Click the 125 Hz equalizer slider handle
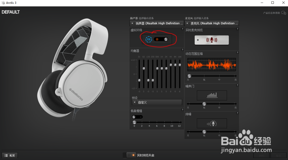The width and height of the screenshot is (288, 160). coord(148,80)
